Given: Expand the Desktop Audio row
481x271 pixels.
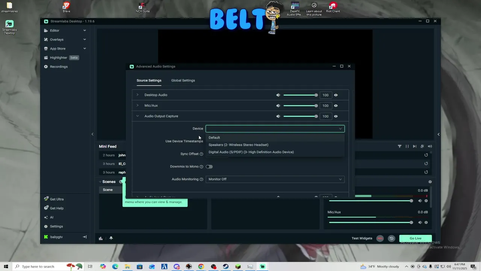Looking at the screenshot, I should [x=138, y=95].
